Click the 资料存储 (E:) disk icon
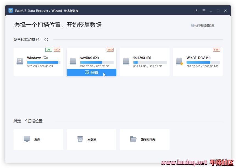 126,61
